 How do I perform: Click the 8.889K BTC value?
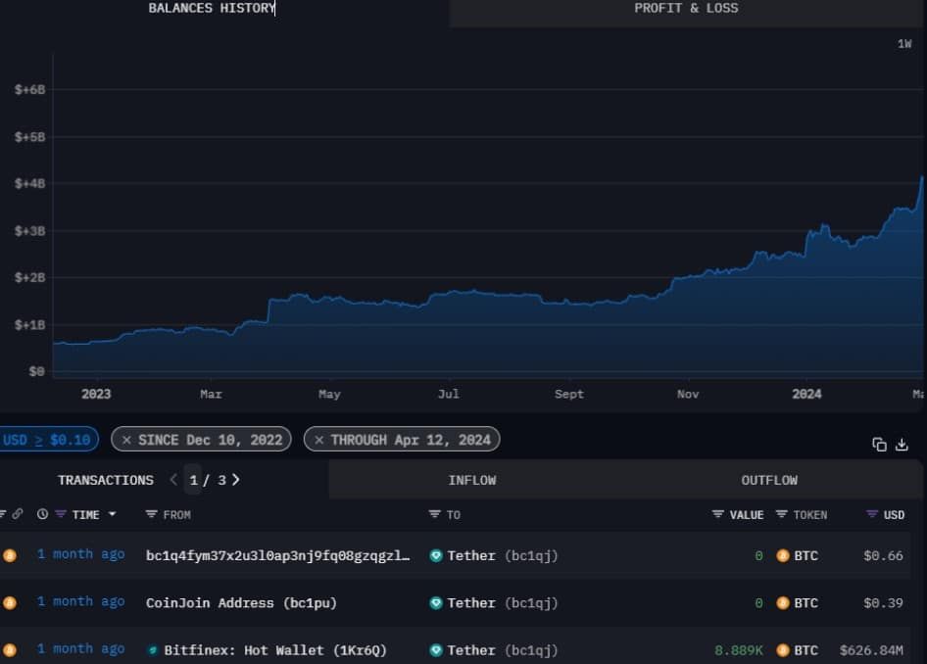tap(739, 650)
